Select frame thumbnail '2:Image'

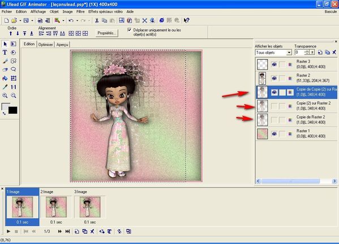coord(56,207)
